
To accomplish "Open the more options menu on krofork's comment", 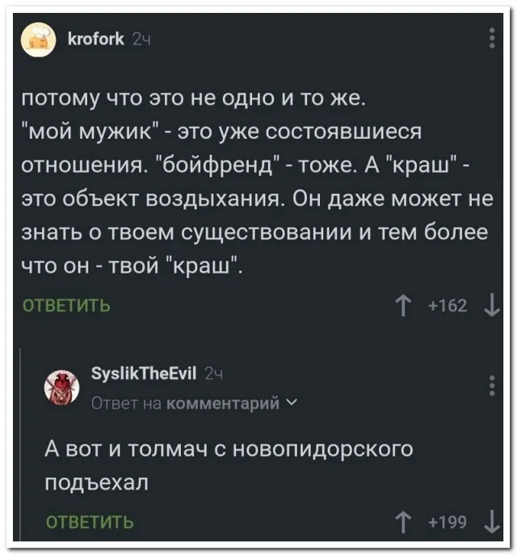I will [492, 38].
